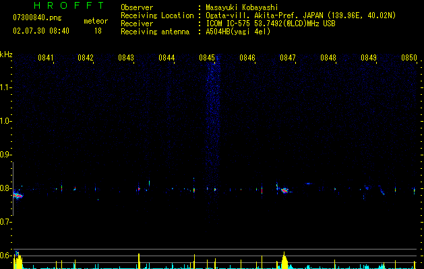Click the date stamp 02.07.30 08:40
424x269 pixels.
[x=41, y=31]
